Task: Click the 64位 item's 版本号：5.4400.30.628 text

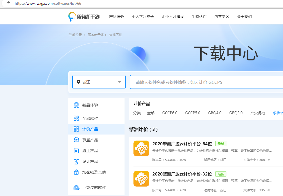Action: point(169,160)
